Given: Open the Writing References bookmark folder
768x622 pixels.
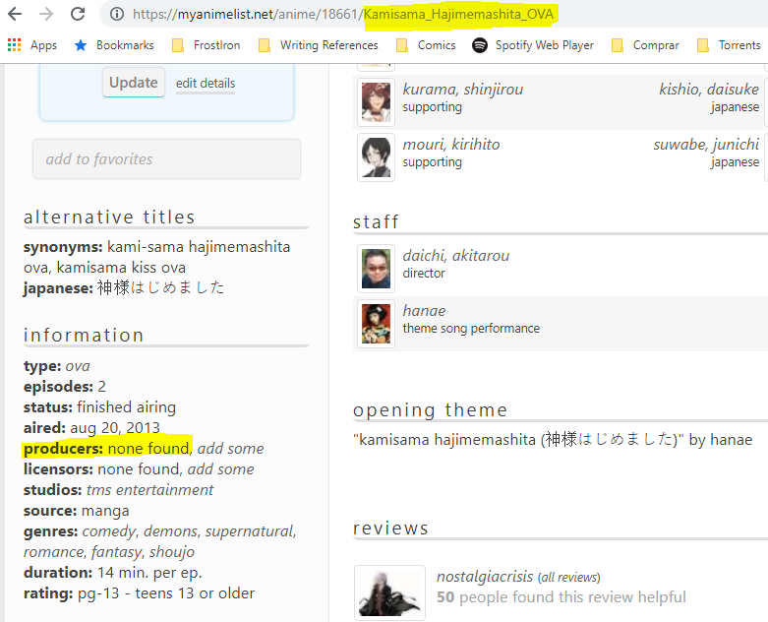Looking at the screenshot, I should [x=319, y=45].
